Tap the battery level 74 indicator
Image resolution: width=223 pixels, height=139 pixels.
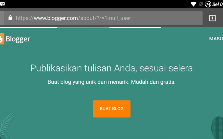tap(208, 4)
